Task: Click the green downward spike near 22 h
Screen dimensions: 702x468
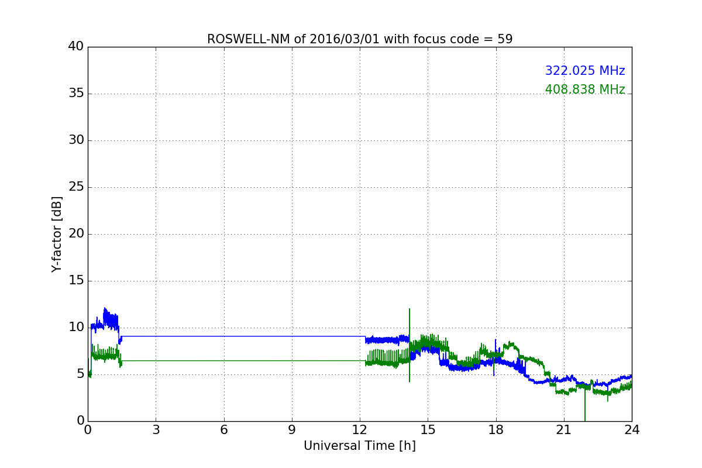Action: click(x=584, y=404)
